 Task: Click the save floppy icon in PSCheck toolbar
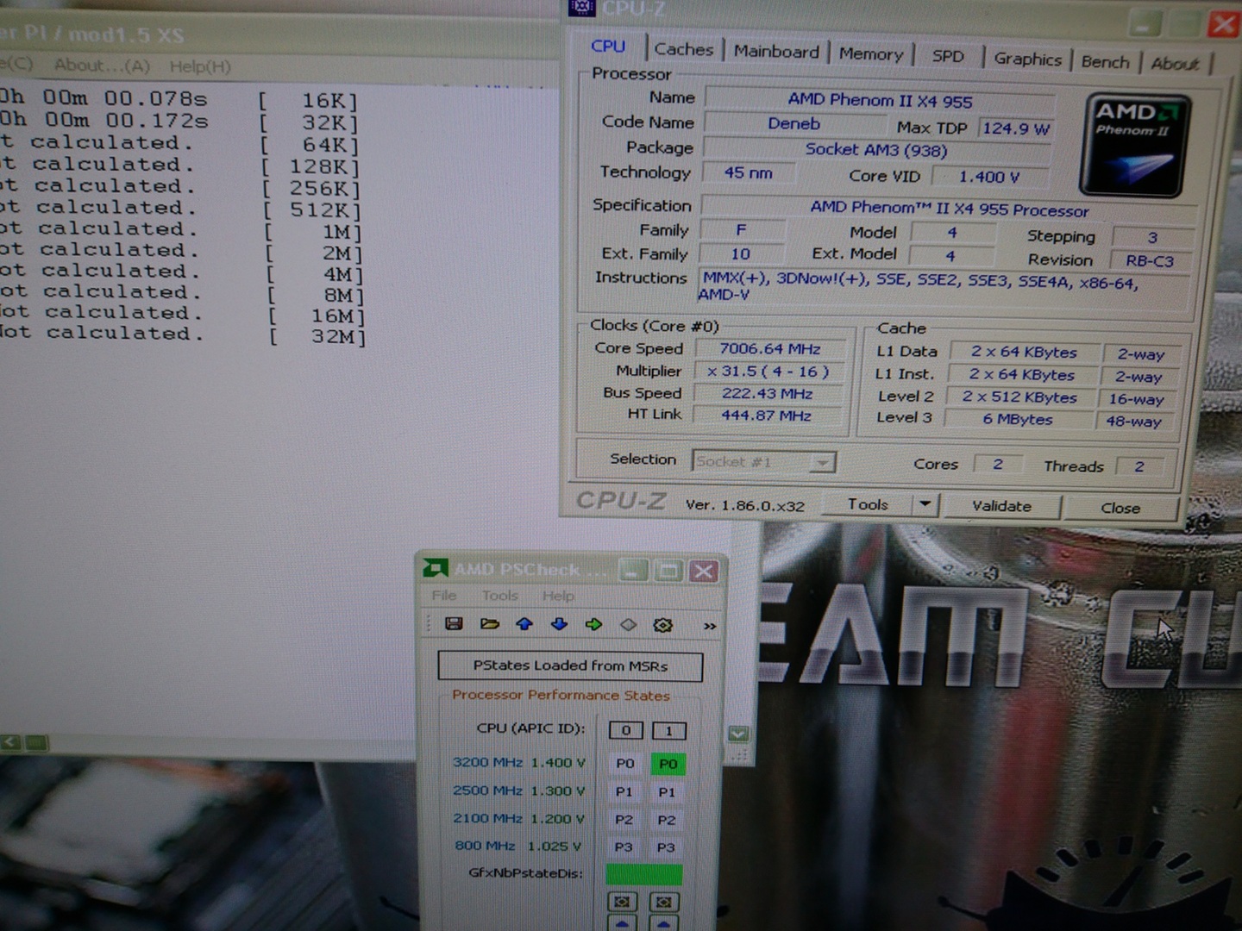tap(454, 623)
